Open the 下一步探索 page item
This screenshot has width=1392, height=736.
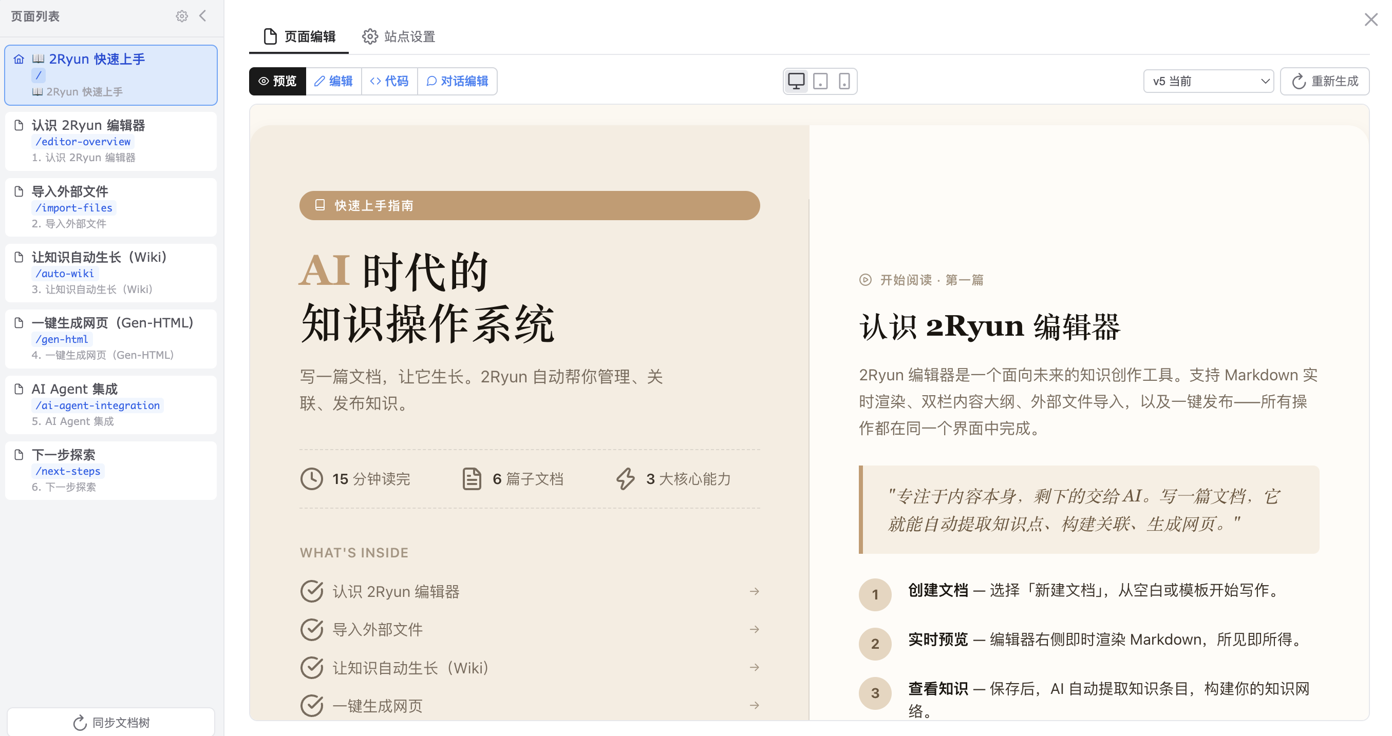(111, 471)
